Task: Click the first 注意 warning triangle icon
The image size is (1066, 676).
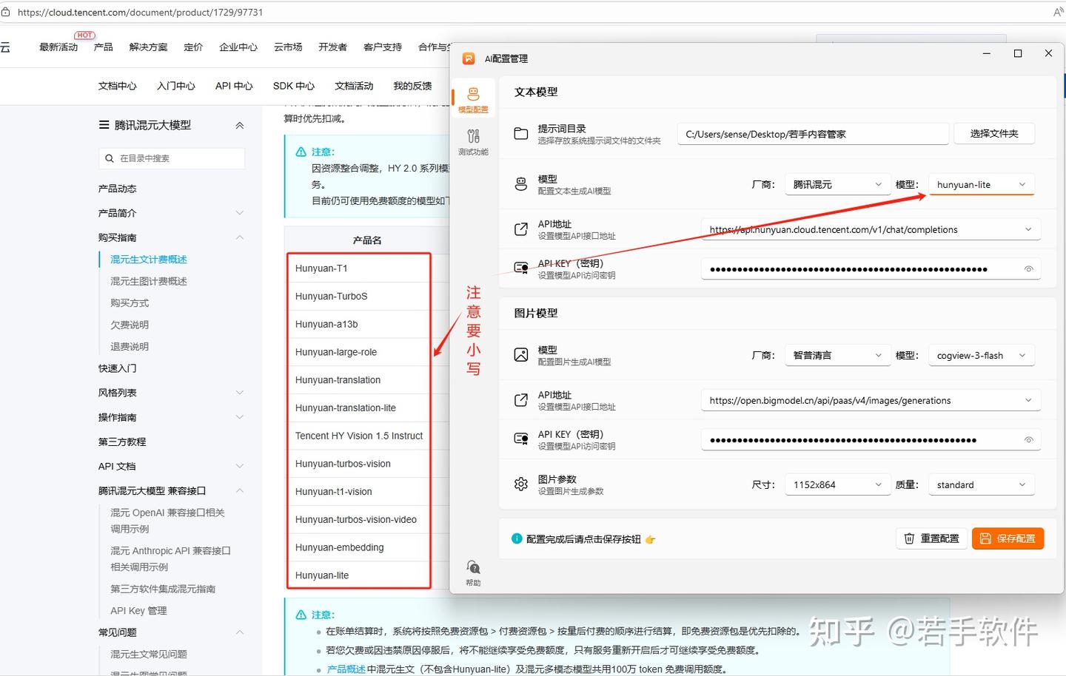Action: 301,152
